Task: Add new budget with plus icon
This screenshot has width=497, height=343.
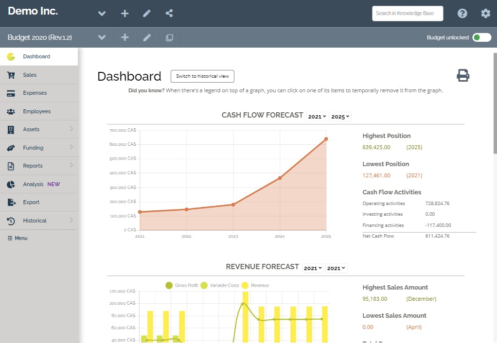Action: (125, 37)
